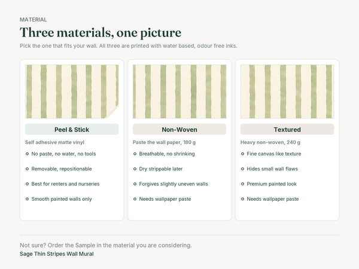Click 'Forgives slightly uneven walls' item
The image size is (359, 269).
tap(174, 184)
